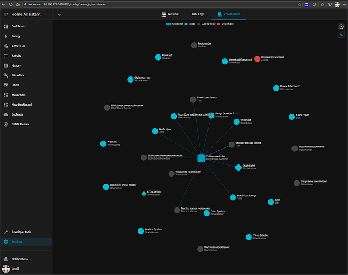
Task: Reload the browser page
Action: [10, 4]
